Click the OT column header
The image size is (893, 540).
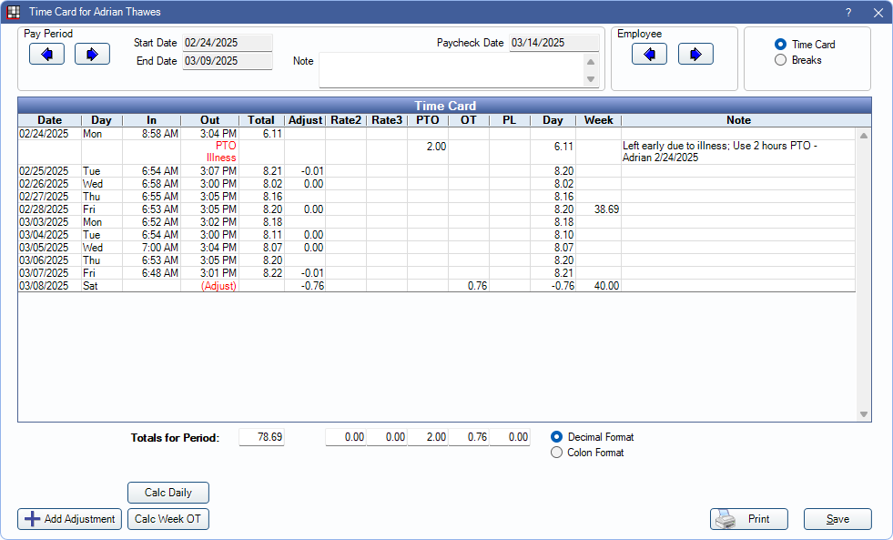pyautogui.click(x=468, y=120)
